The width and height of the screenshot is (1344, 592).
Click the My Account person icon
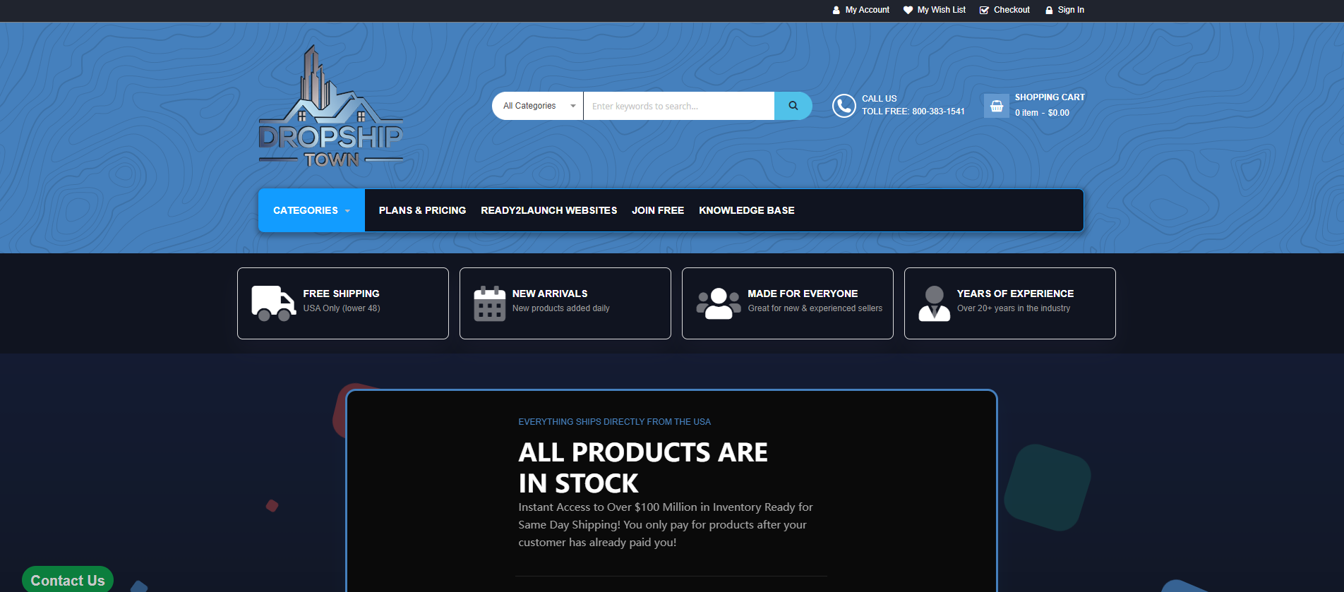836,10
